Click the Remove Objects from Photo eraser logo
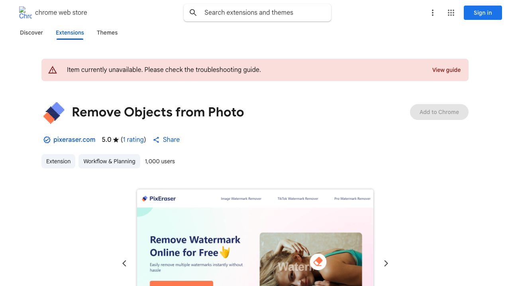 (54, 113)
